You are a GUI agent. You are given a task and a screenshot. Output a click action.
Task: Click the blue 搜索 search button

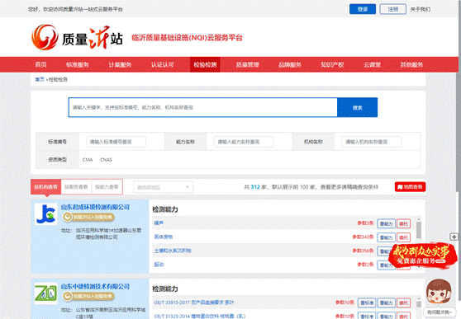coord(357,108)
